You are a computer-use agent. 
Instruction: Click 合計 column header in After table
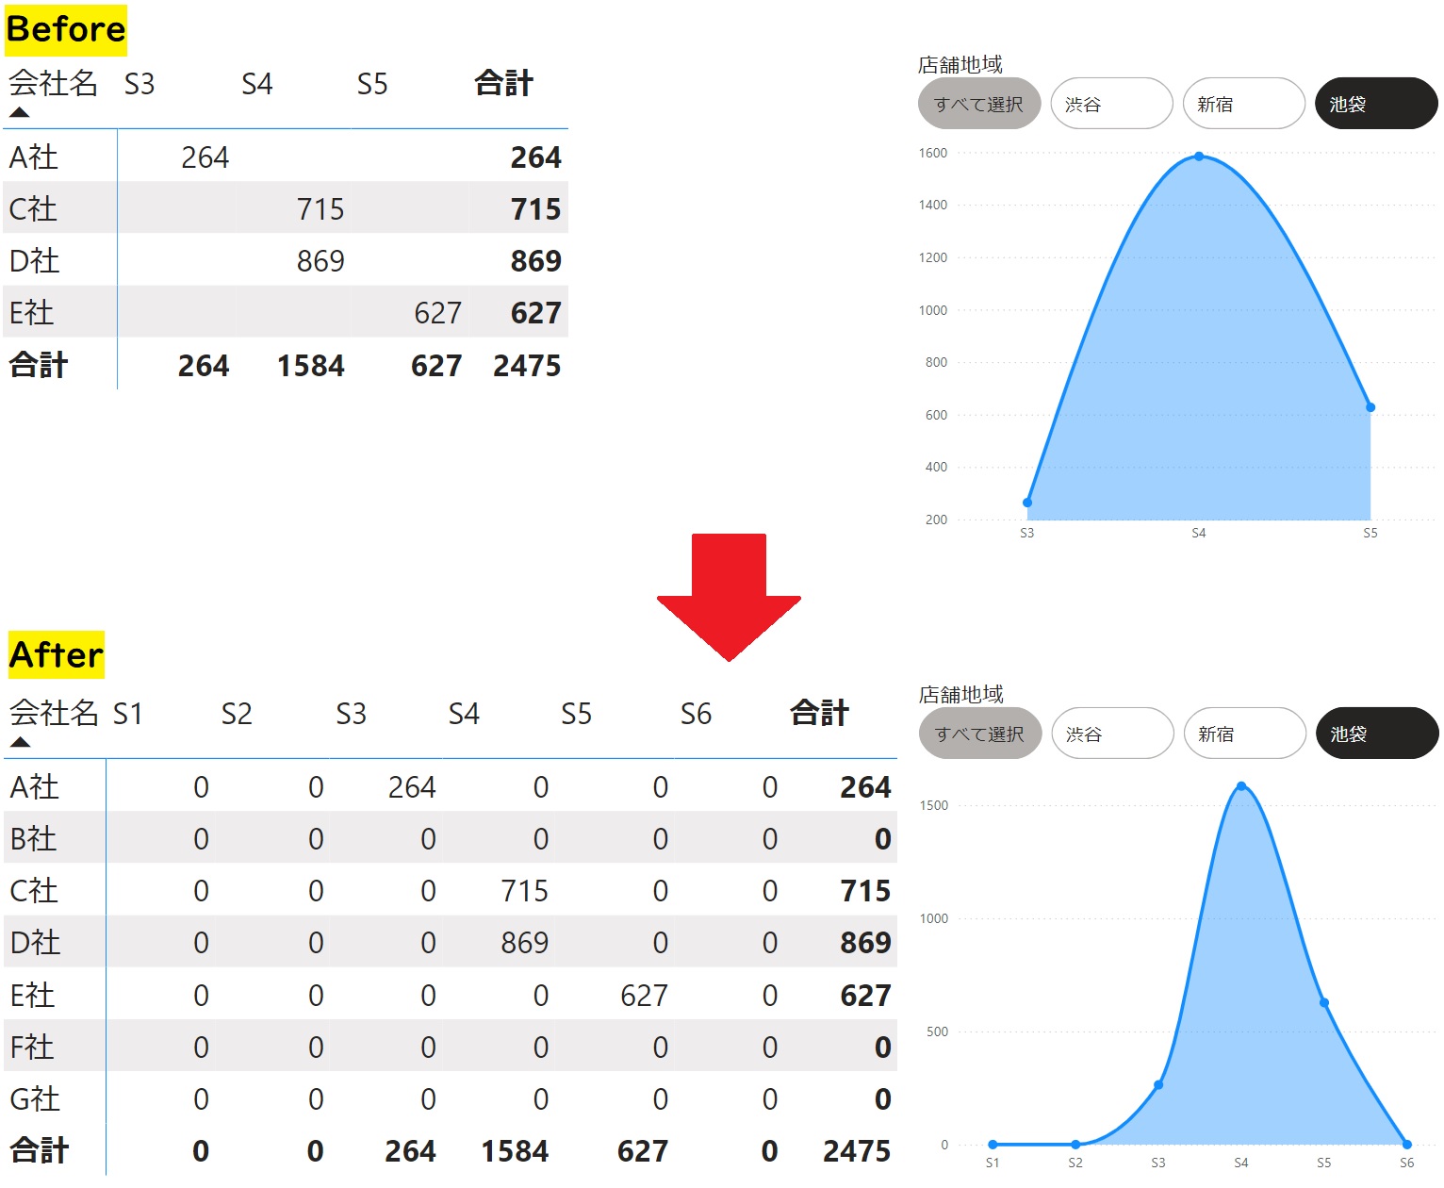click(x=819, y=714)
